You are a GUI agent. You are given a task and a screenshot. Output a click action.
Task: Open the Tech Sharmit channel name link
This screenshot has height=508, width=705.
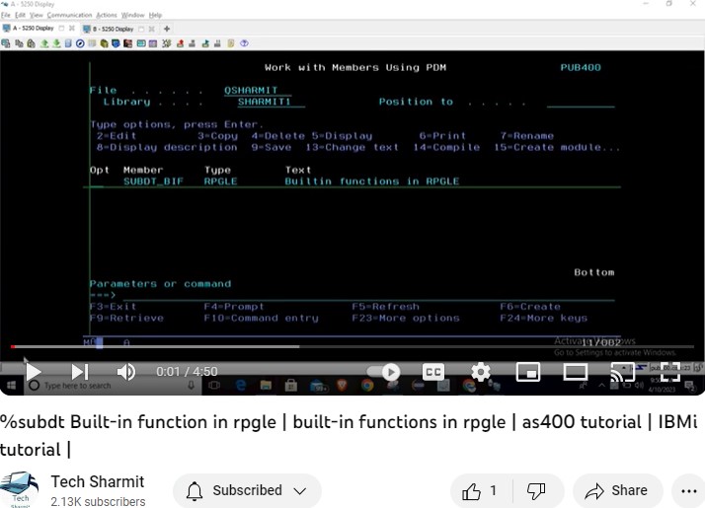tap(98, 481)
